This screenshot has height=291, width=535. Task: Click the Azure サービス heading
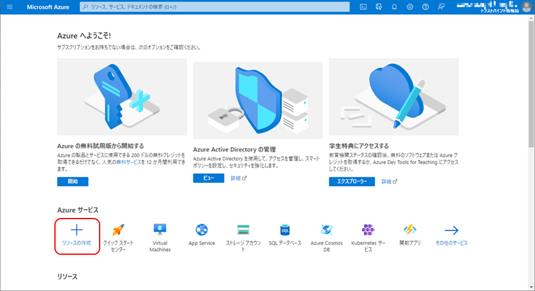click(78, 210)
